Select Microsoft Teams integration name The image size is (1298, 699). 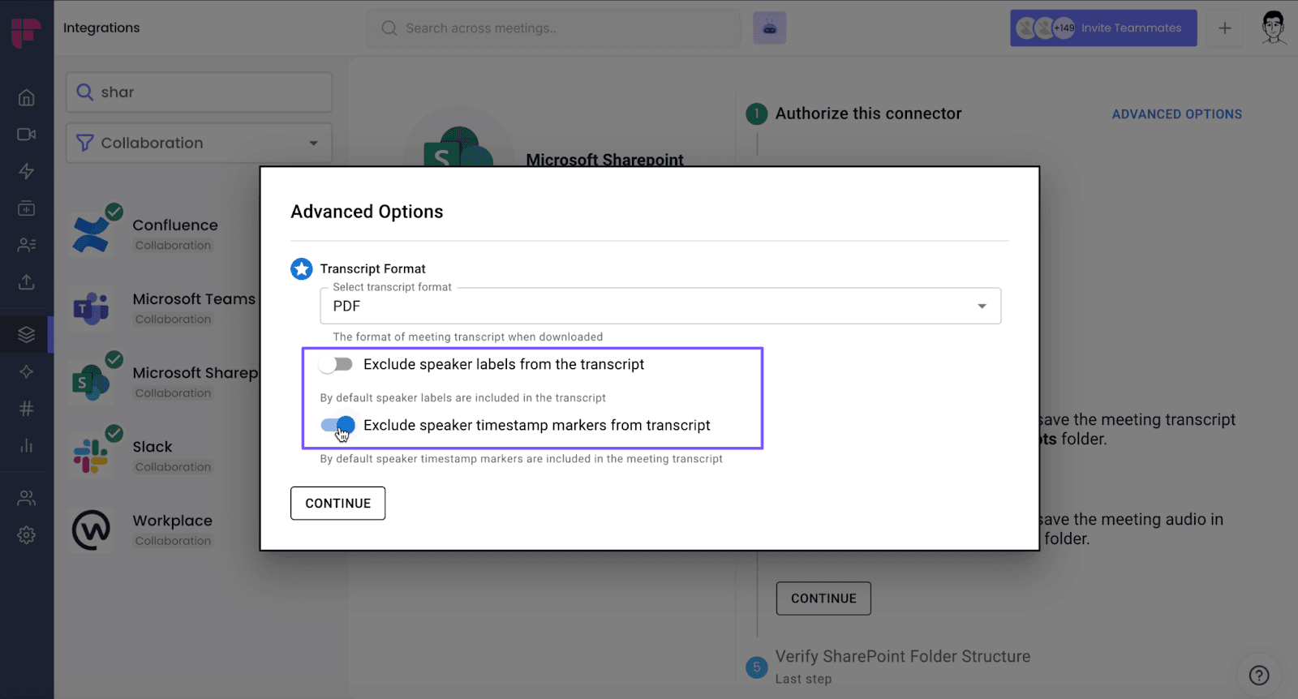(194, 299)
